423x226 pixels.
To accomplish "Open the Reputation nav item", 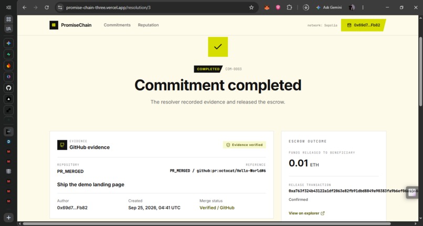I will pos(149,25).
